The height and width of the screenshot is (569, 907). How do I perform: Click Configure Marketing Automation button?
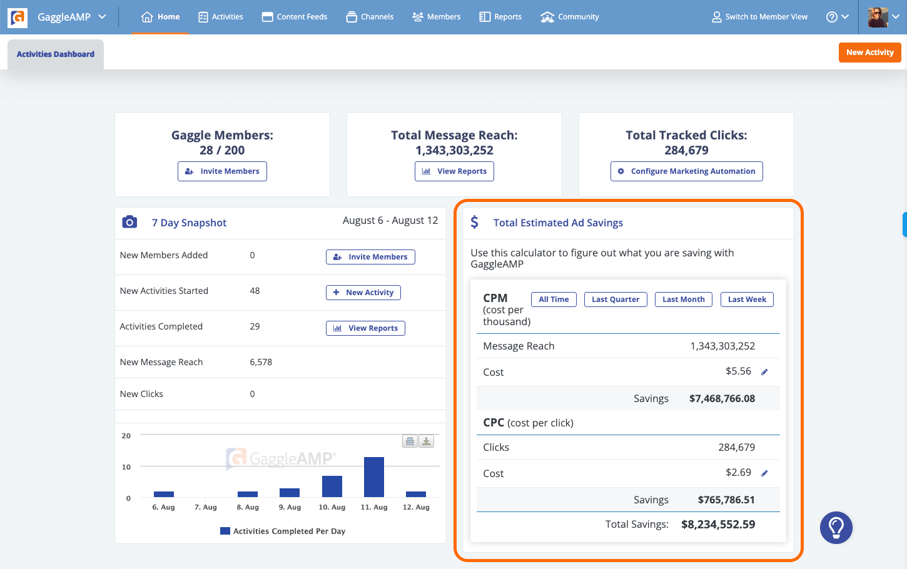[687, 171]
